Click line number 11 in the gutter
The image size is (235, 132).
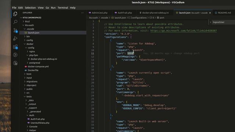click(93, 54)
